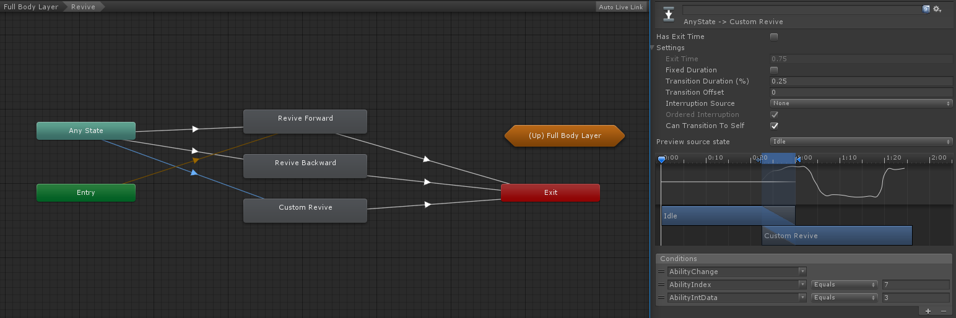
Task: Click the transition icon in the inspector header
Action: click(668, 12)
